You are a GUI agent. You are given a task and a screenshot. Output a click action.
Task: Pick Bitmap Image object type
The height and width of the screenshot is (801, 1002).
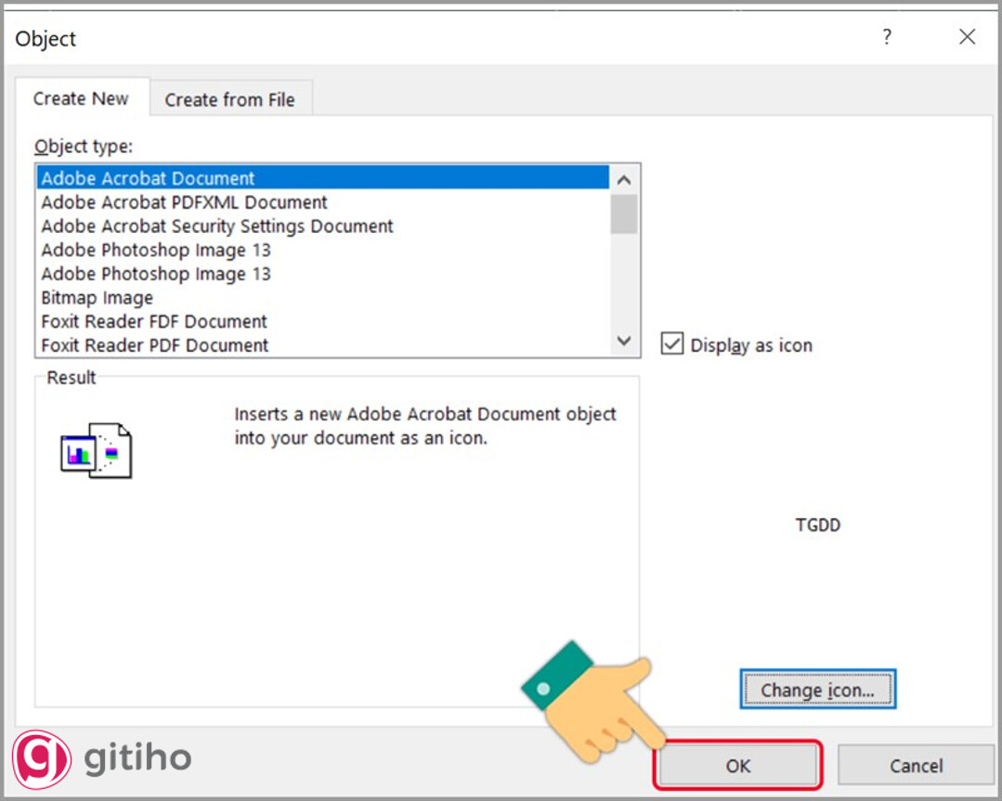point(323,298)
